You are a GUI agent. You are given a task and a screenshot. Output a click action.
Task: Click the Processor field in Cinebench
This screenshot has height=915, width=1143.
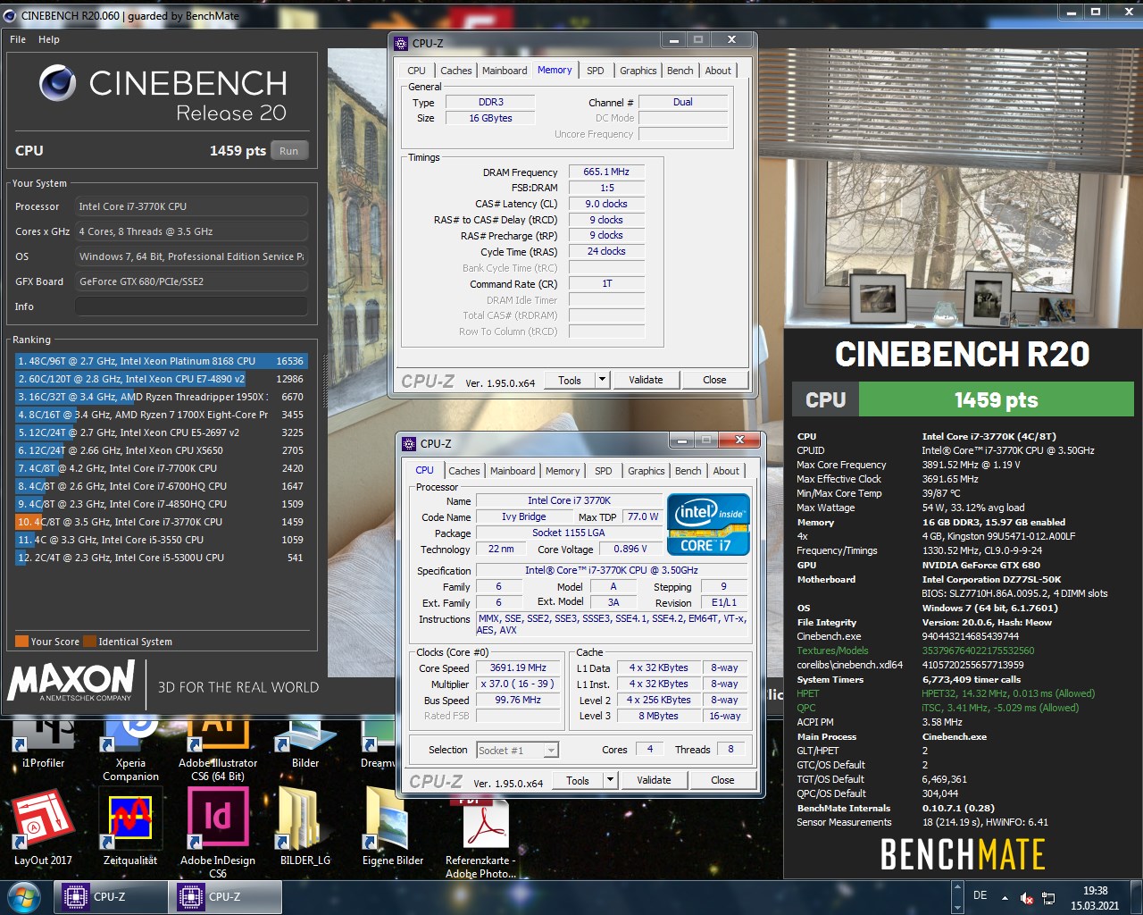pyautogui.click(x=191, y=206)
